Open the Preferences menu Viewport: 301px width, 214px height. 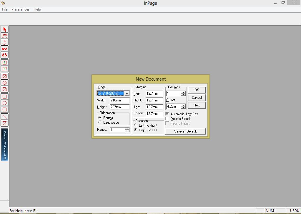[20, 9]
